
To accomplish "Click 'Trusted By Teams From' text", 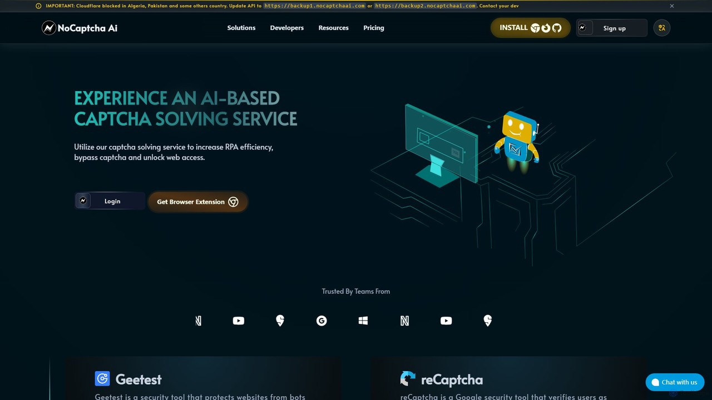I will (356, 291).
